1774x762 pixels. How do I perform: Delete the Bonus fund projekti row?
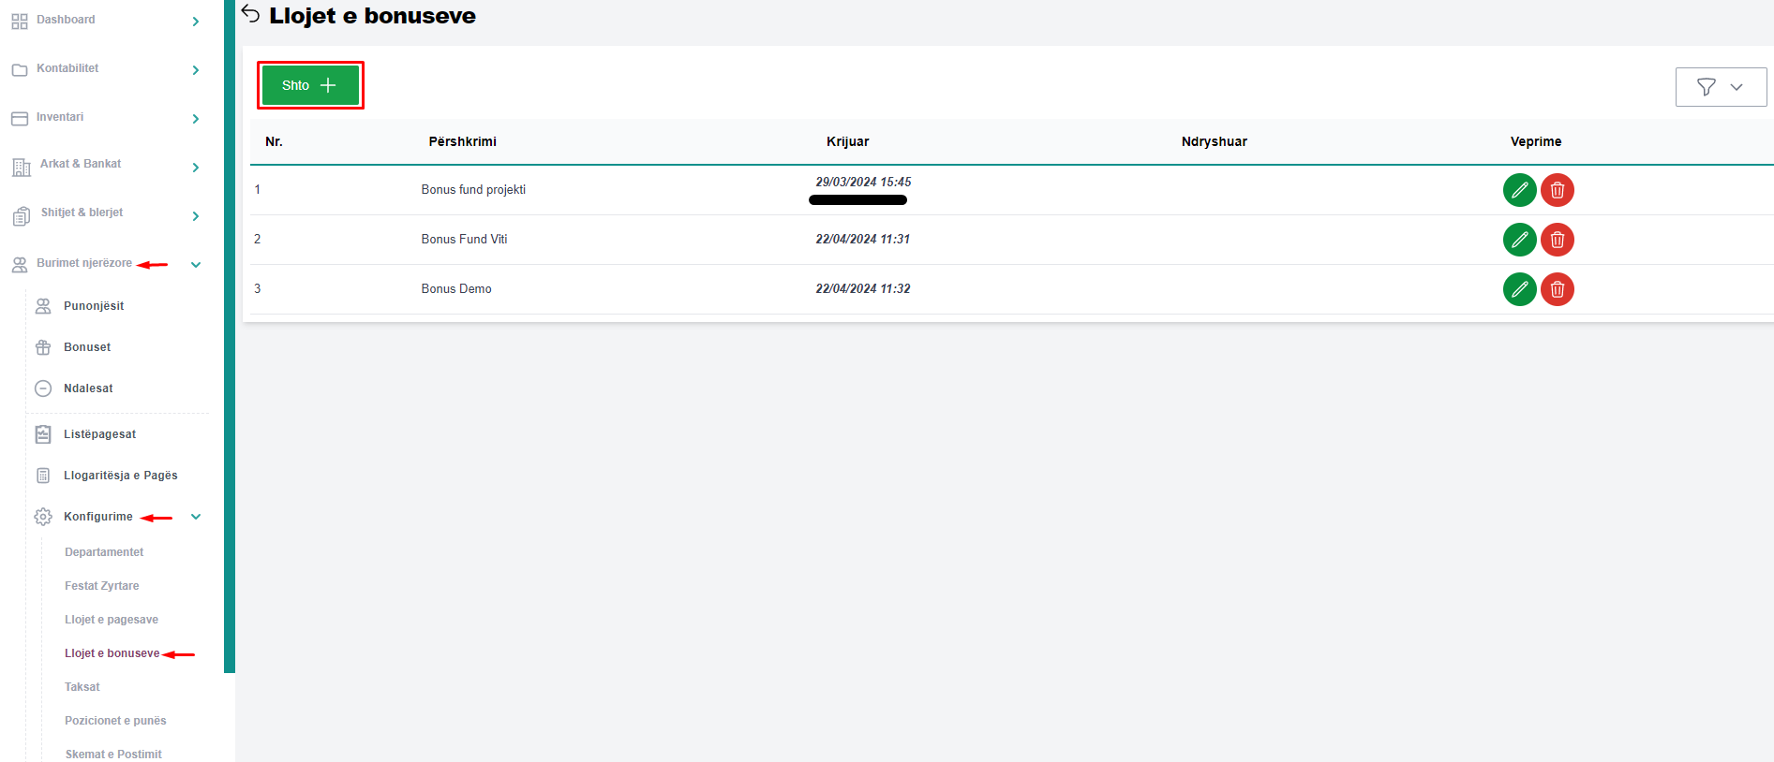coord(1557,190)
